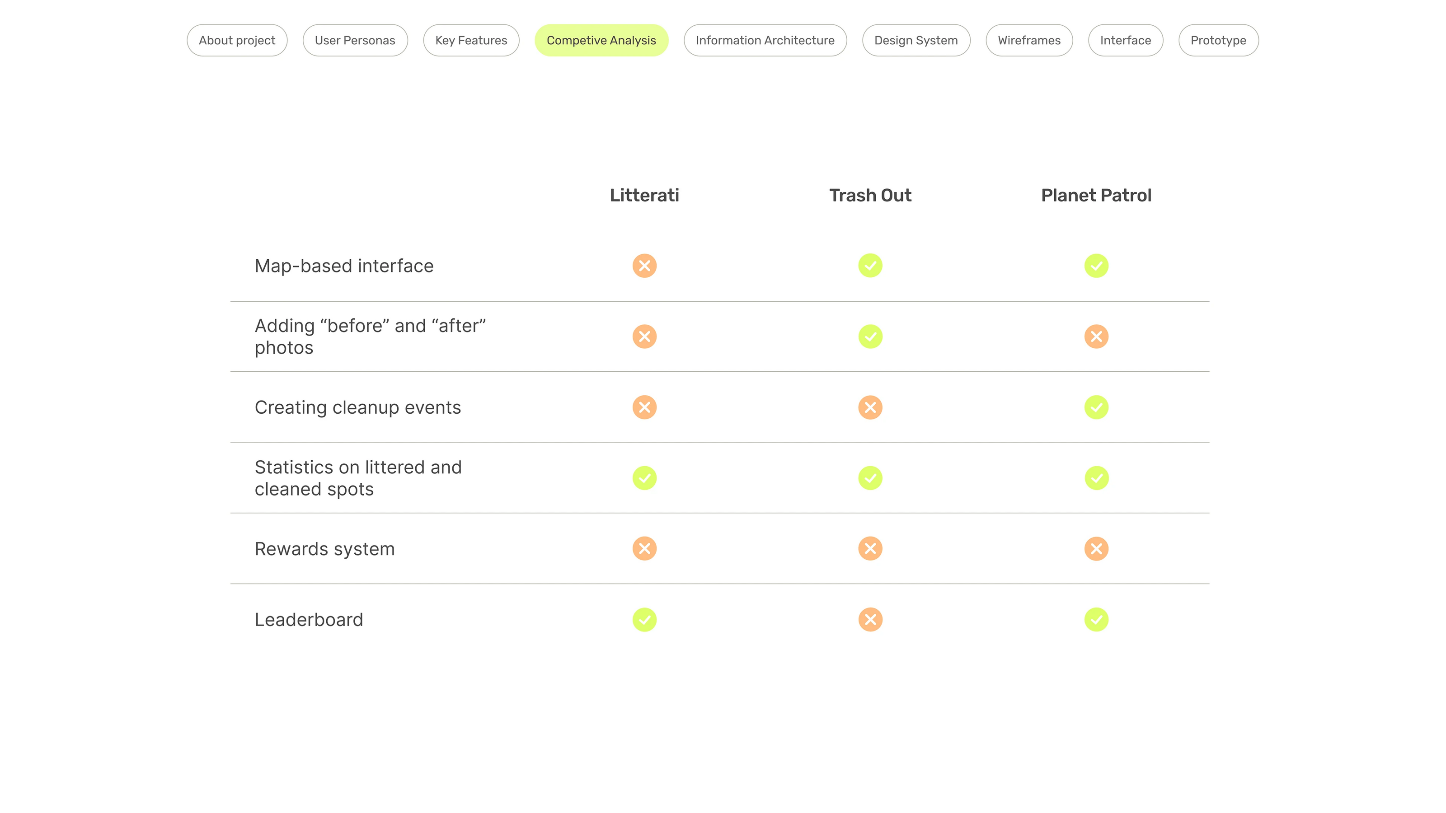Click Trash Out's cross for Creating cleanup events

(870, 407)
